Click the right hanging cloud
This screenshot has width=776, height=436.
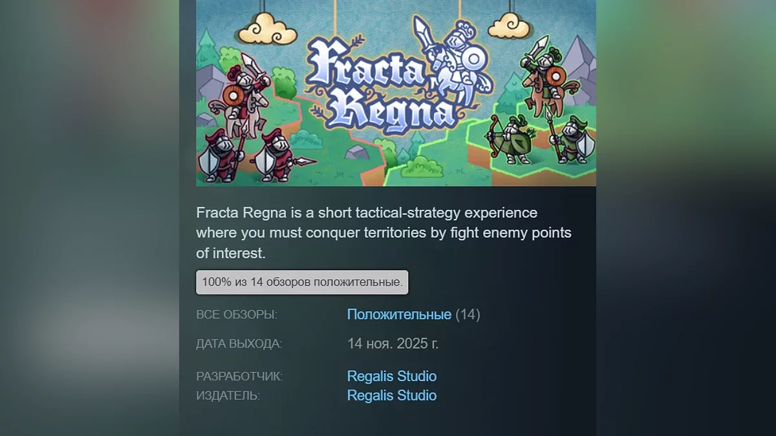510,25
